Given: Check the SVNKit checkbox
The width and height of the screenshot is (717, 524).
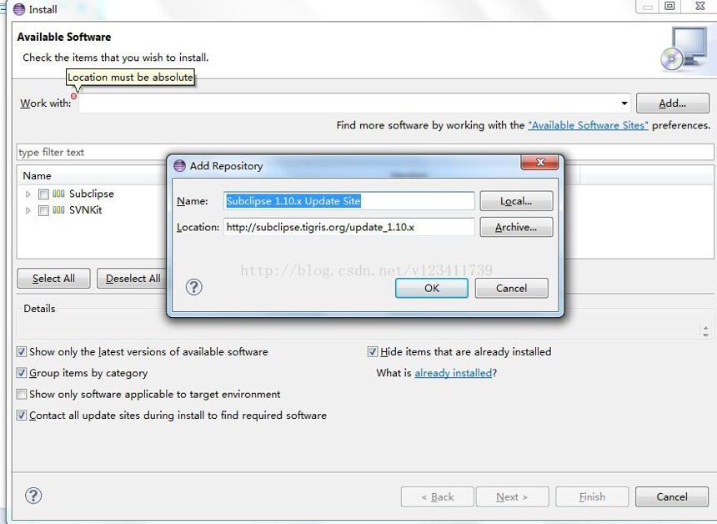Looking at the screenshot, I should pyautogui.click(x=43, y=210).
